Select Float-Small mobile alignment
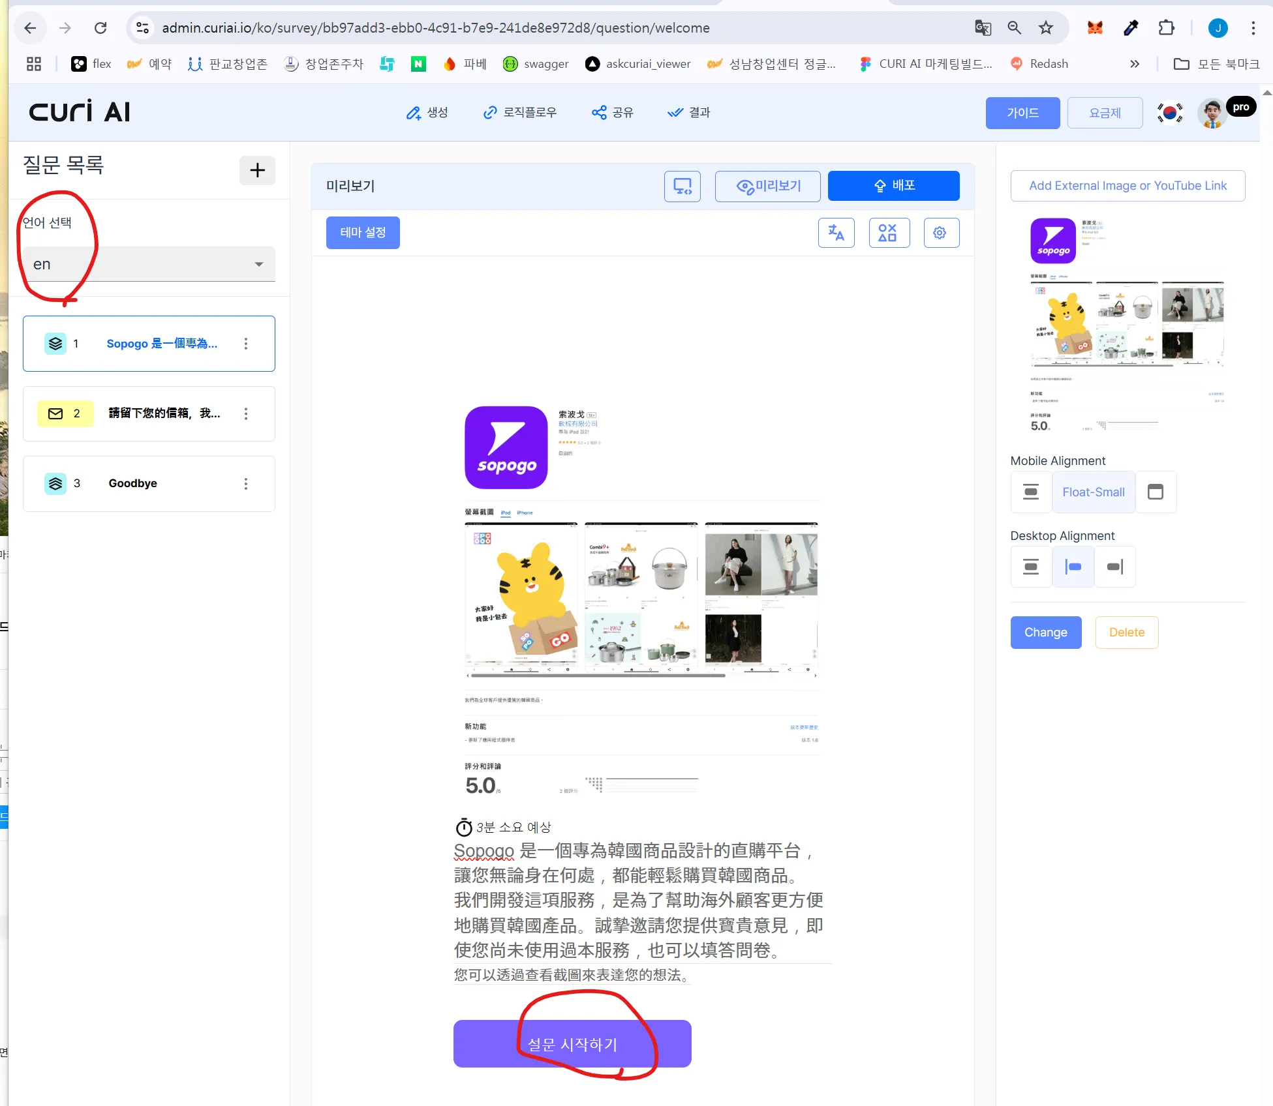Image resolution: width=1273 pixels, height=1106 pixels. tap(1093, 492)
